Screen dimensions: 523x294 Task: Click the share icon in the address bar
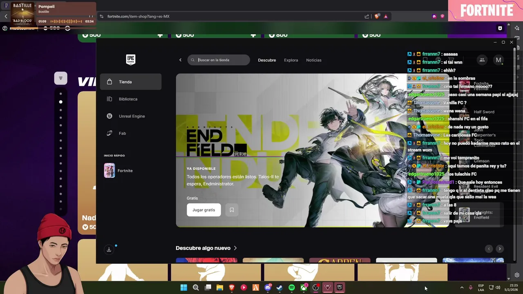[367, 16]
